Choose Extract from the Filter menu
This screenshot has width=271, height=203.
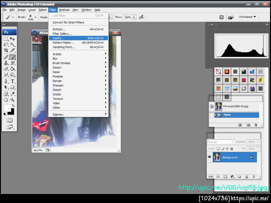79,29
